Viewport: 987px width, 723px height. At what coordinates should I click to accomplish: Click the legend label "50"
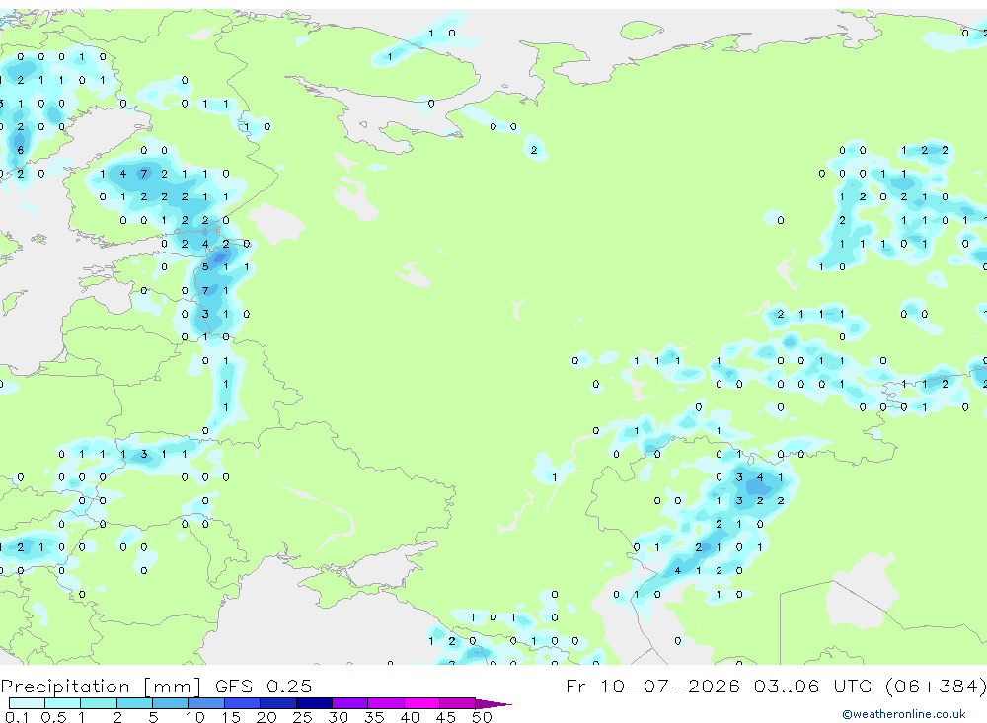pos(483,717)
